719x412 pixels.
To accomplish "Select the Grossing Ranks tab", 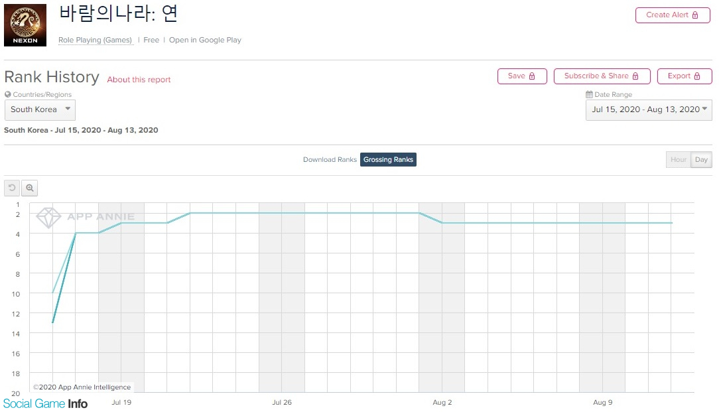I will pos(389,160).
